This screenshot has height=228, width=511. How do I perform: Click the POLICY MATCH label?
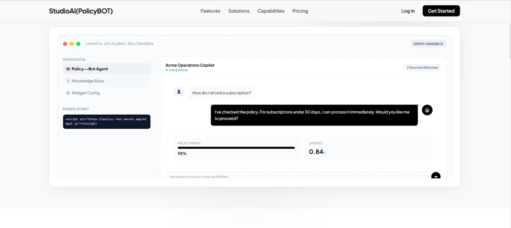coord(189,143)
